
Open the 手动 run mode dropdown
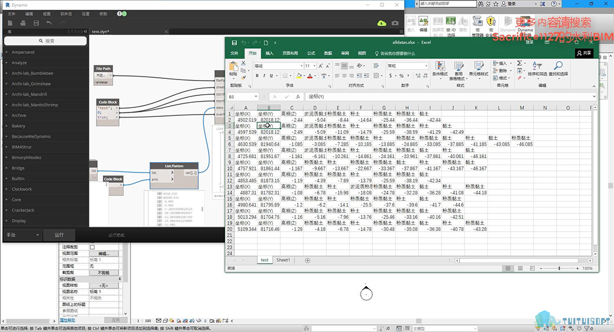(x=23, y=235)
